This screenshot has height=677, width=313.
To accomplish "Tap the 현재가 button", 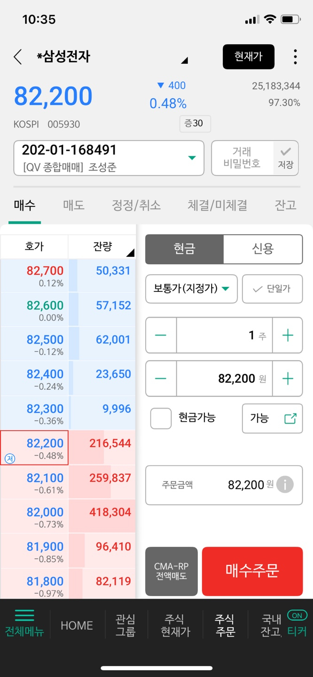I will tap(248, 57).
